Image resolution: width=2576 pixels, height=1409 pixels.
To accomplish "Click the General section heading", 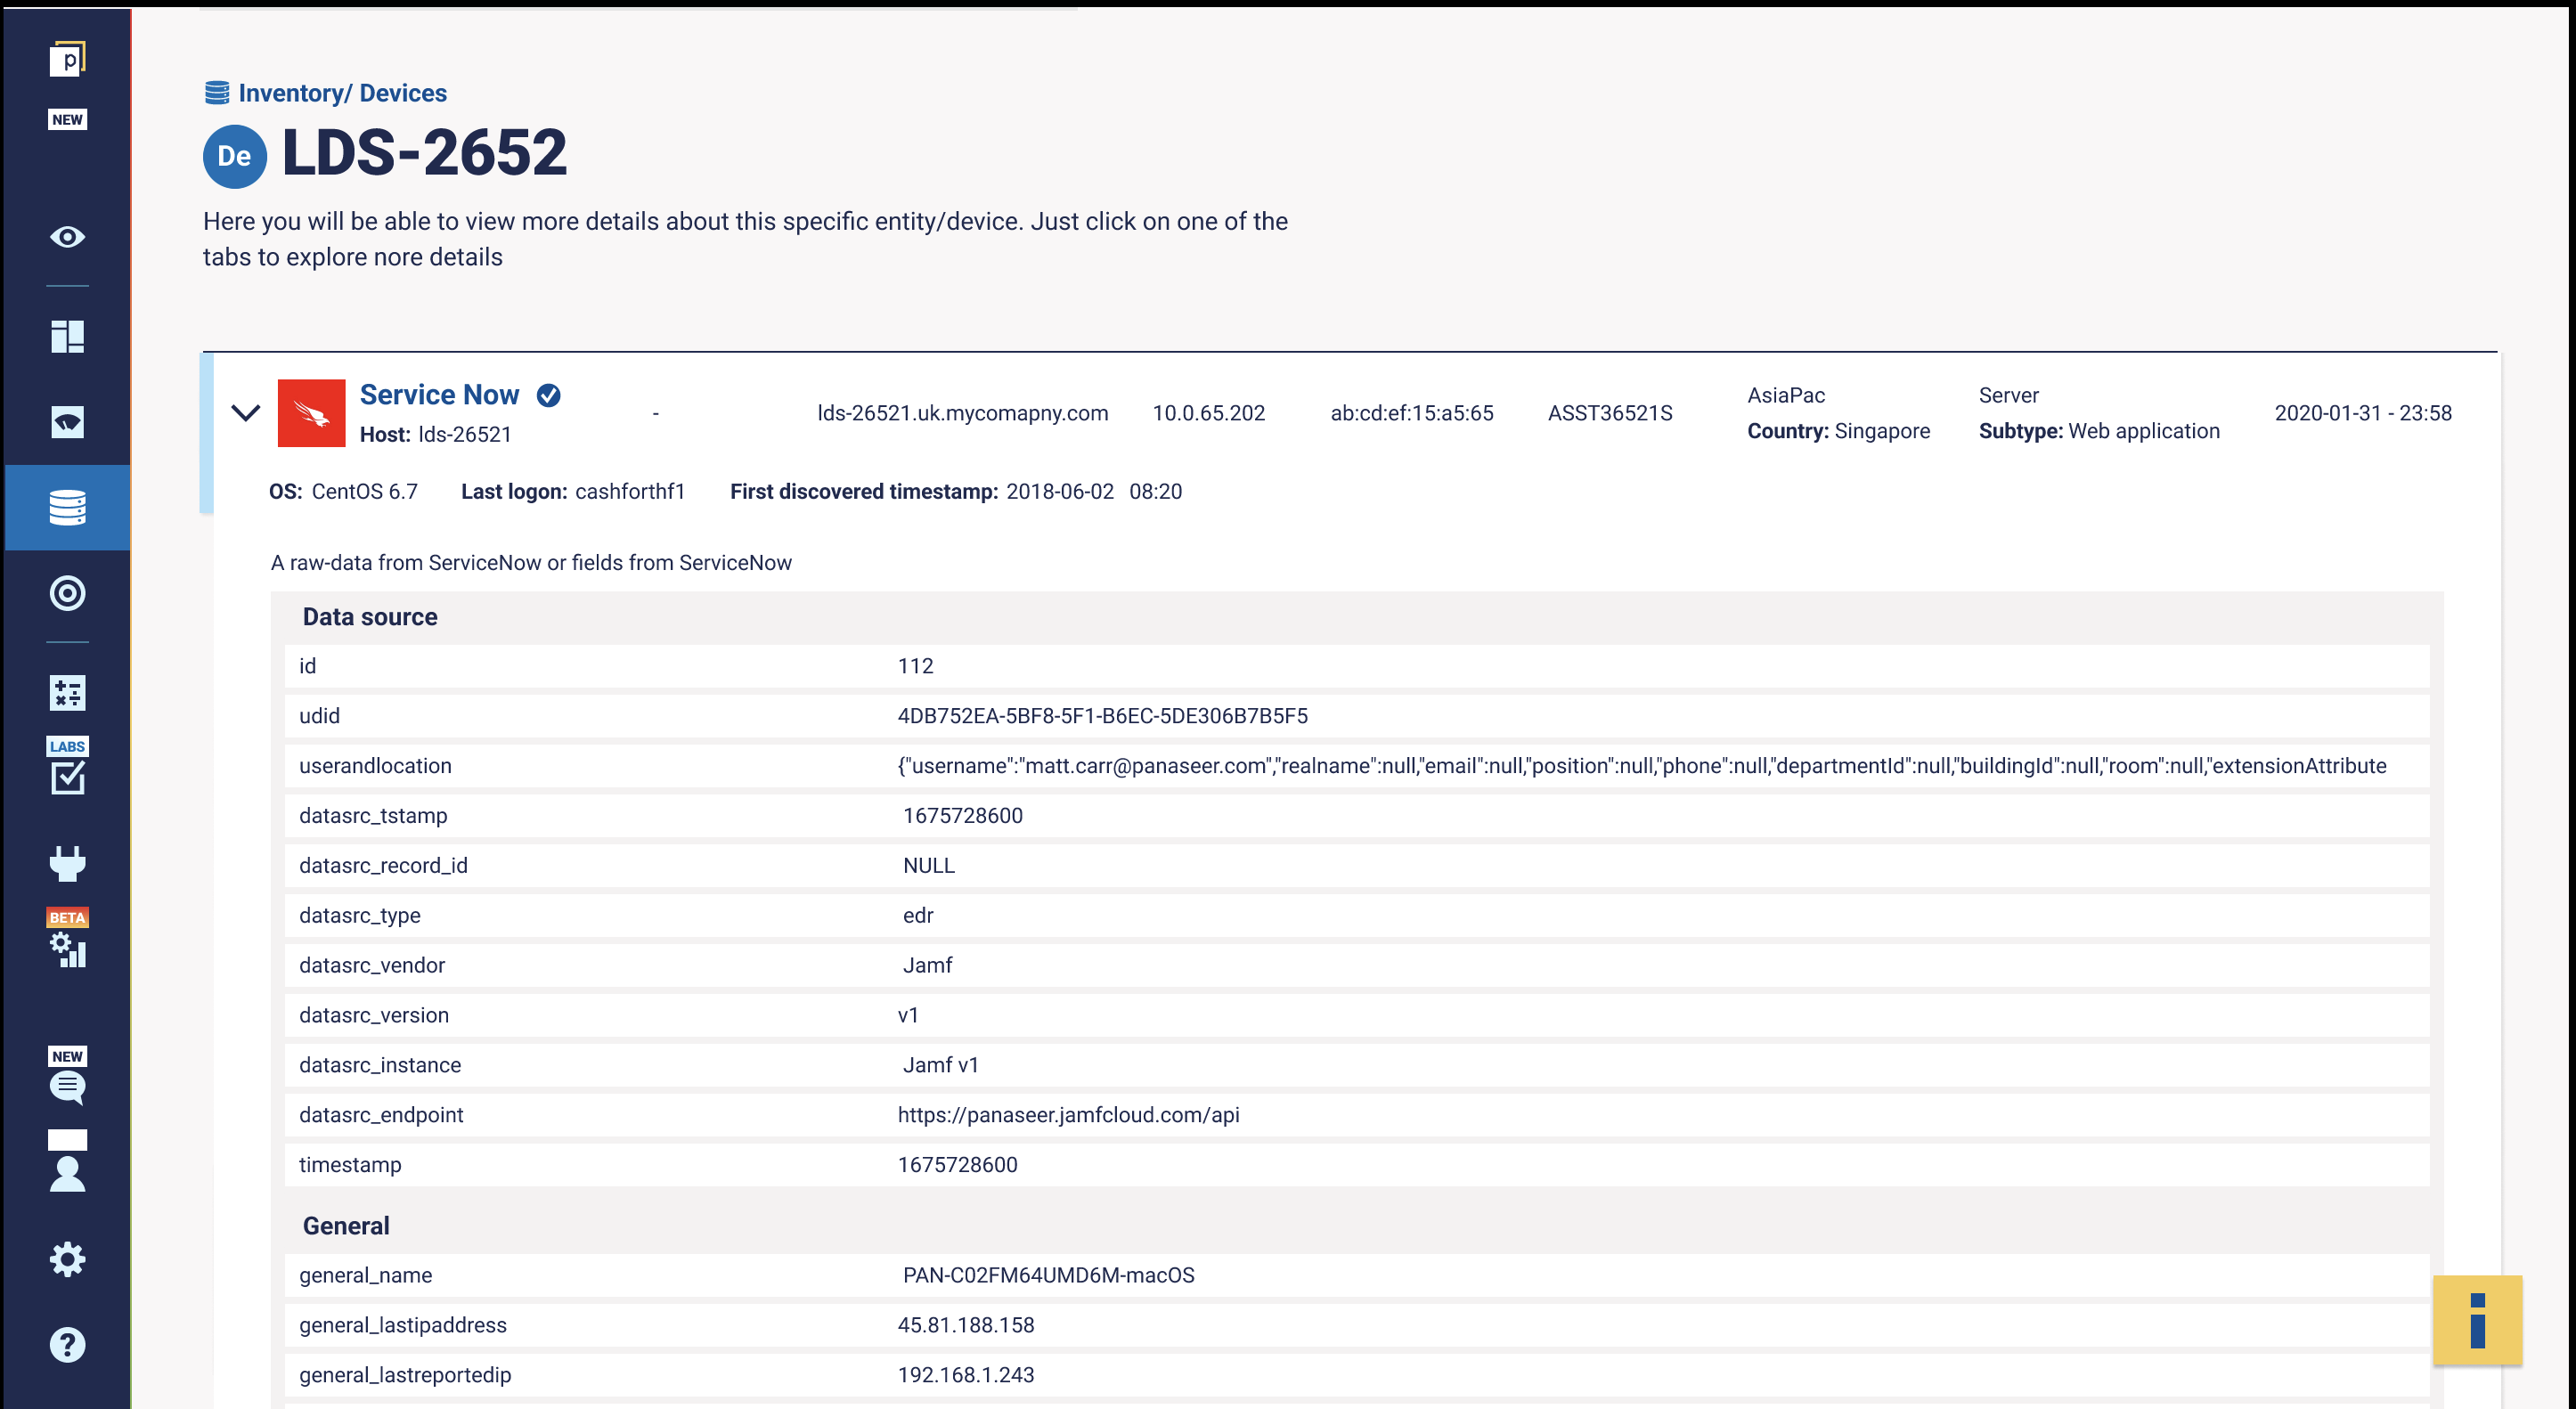I will pyautogui.click(x=345, y=1226).
